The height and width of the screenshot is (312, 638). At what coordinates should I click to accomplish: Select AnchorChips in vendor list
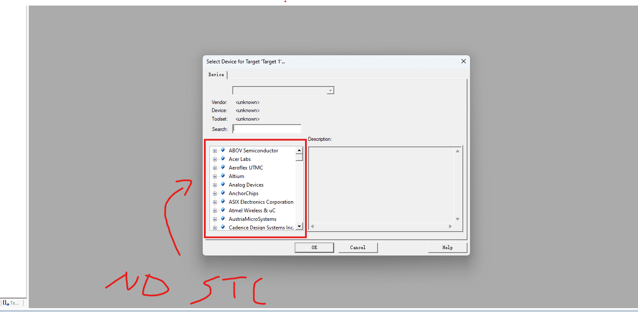pos(243,193)
